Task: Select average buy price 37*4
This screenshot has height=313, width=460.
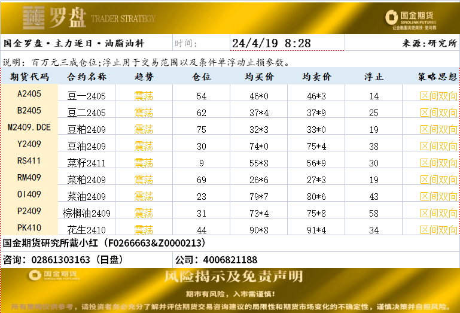Action: 259,113
